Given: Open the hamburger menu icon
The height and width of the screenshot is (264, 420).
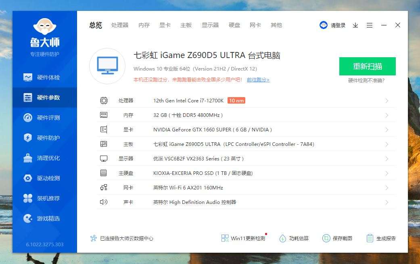Looking at the screenshot, I should [370, 25].
